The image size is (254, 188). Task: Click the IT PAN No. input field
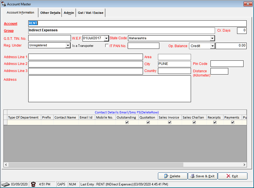[144, 46]
